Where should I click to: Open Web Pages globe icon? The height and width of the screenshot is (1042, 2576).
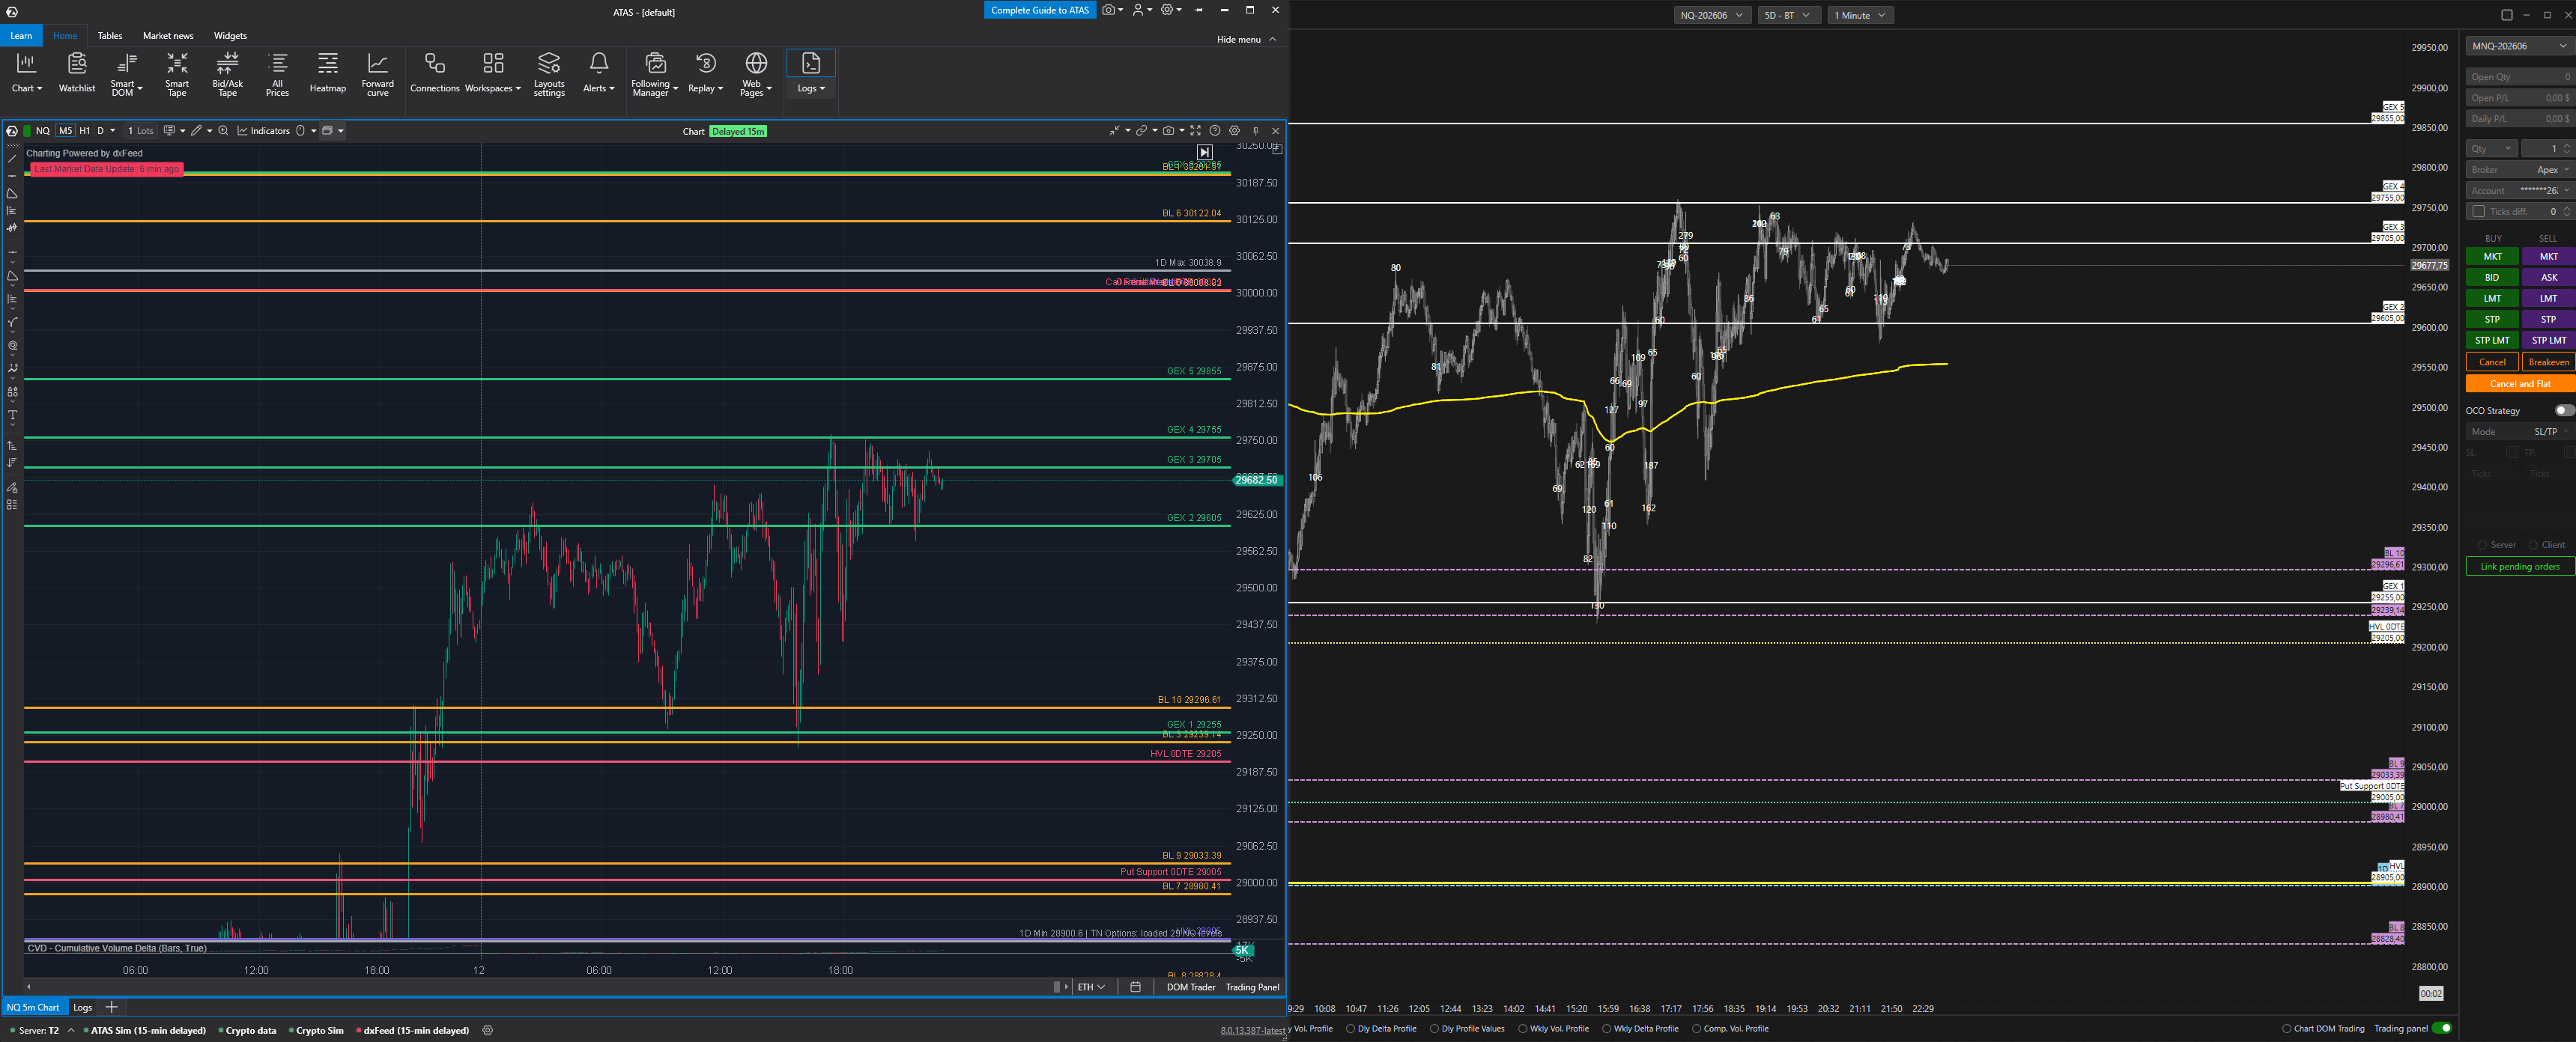(757, 64)
